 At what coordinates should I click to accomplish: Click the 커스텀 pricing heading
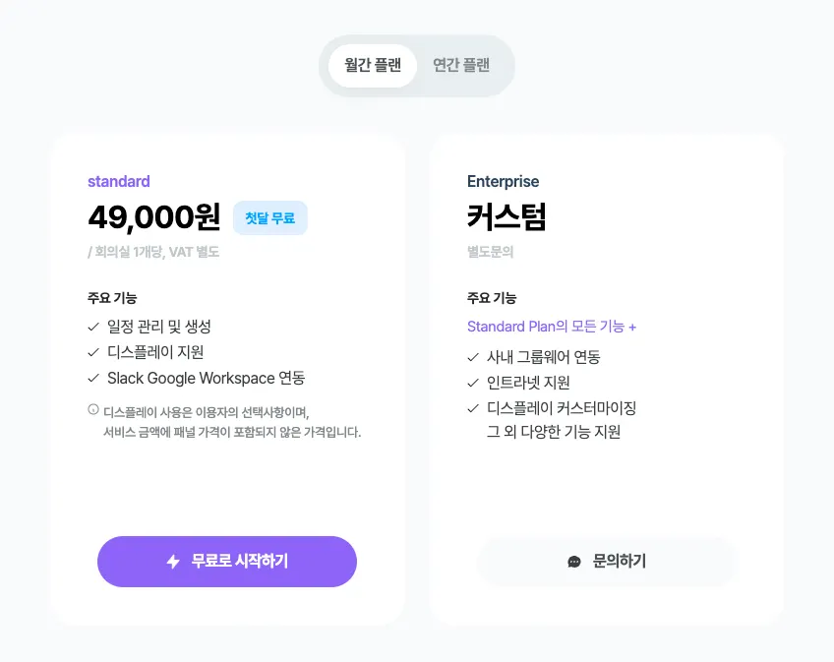[x=506, y=216]
